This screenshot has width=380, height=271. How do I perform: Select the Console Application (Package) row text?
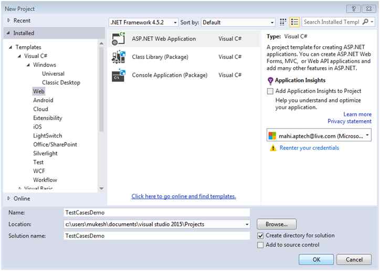pyautogui.click(x=170, y=75)
